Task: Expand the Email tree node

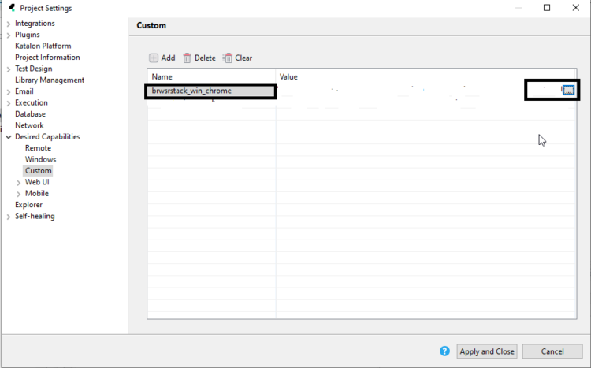Action: tap(9, 91)
